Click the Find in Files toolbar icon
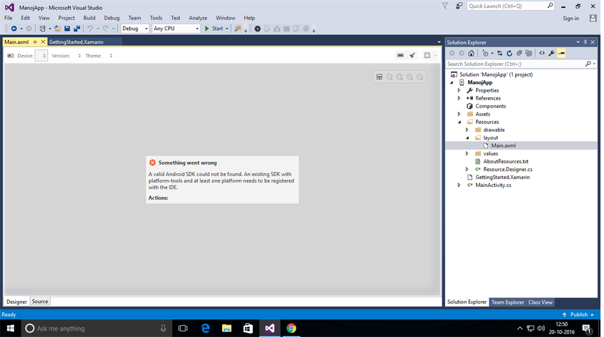 tap(238, 28)
